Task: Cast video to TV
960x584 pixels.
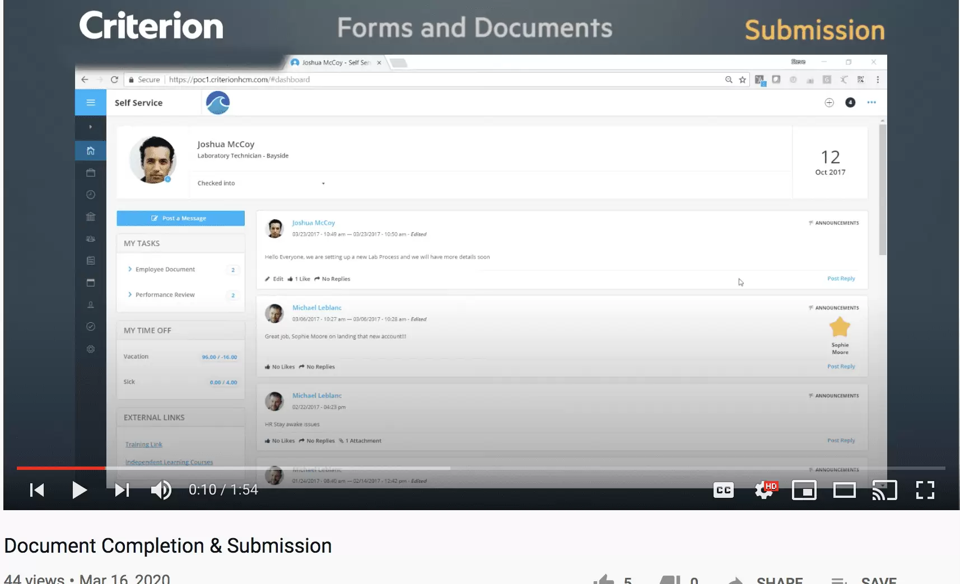Action: tap(884, 491)
